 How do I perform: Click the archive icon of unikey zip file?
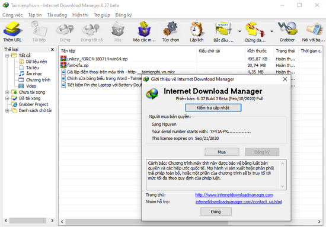point(63,59)
